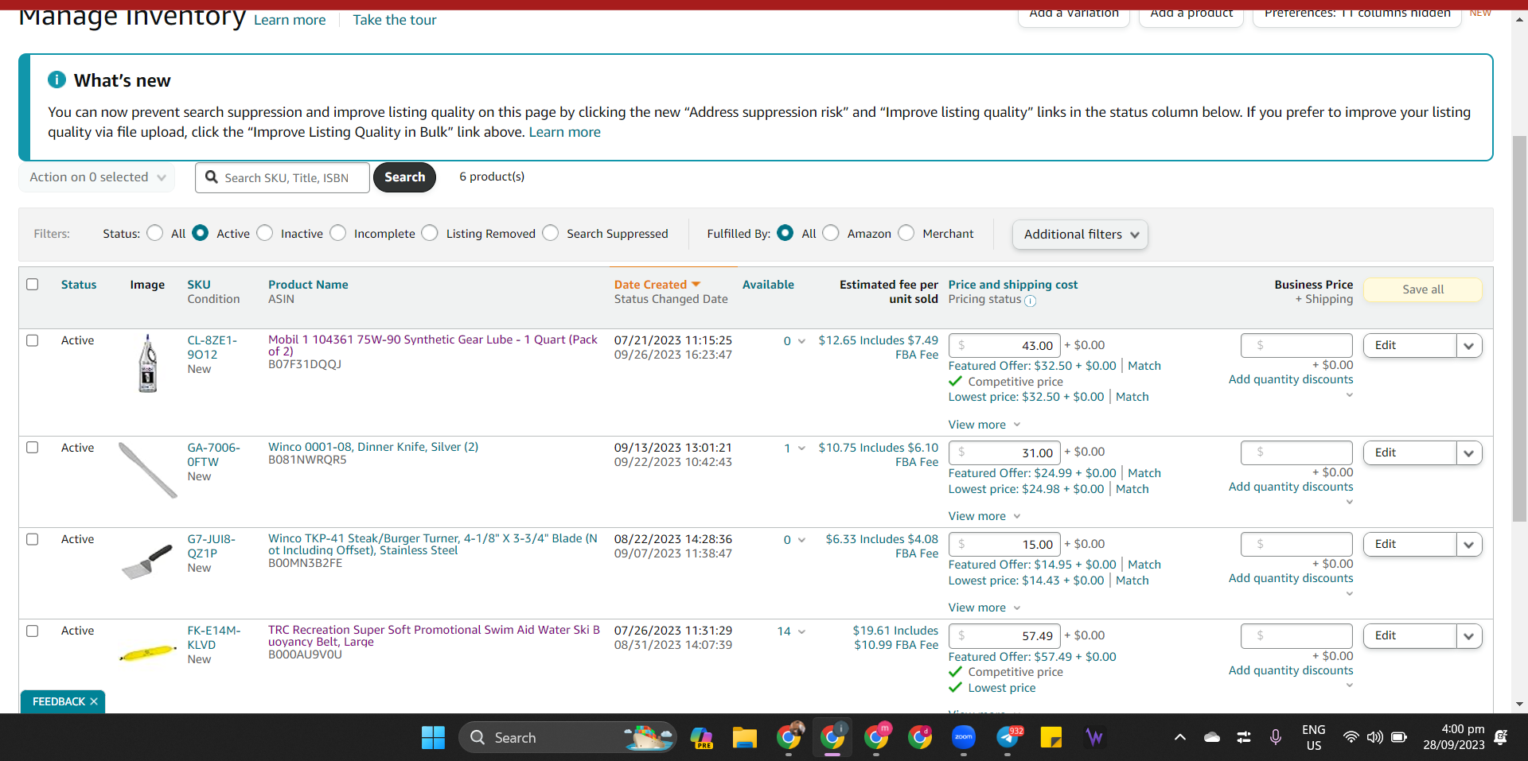Click the page vertical scrollbar thumb
The image size is (1528, 761).
pos(1519,328)
